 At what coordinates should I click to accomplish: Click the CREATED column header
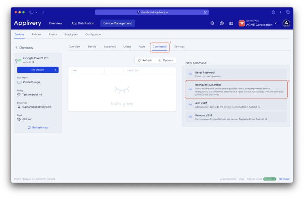pyautogui.click(x=132, y=71)
